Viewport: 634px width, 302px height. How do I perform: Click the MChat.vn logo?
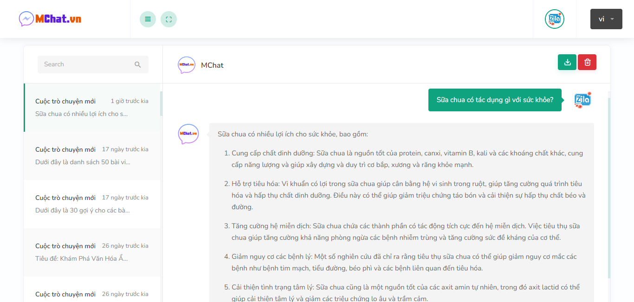click(50, 19)
